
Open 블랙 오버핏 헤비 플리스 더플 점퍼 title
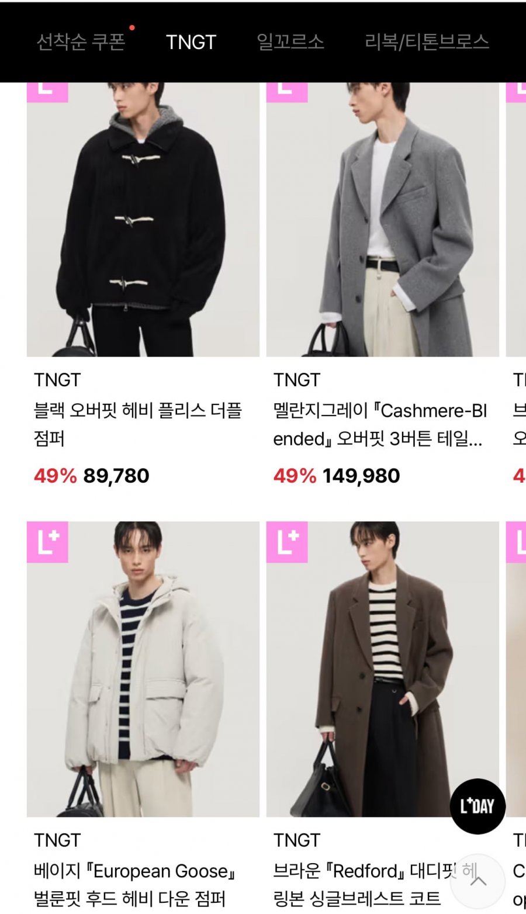coord(138,424)
